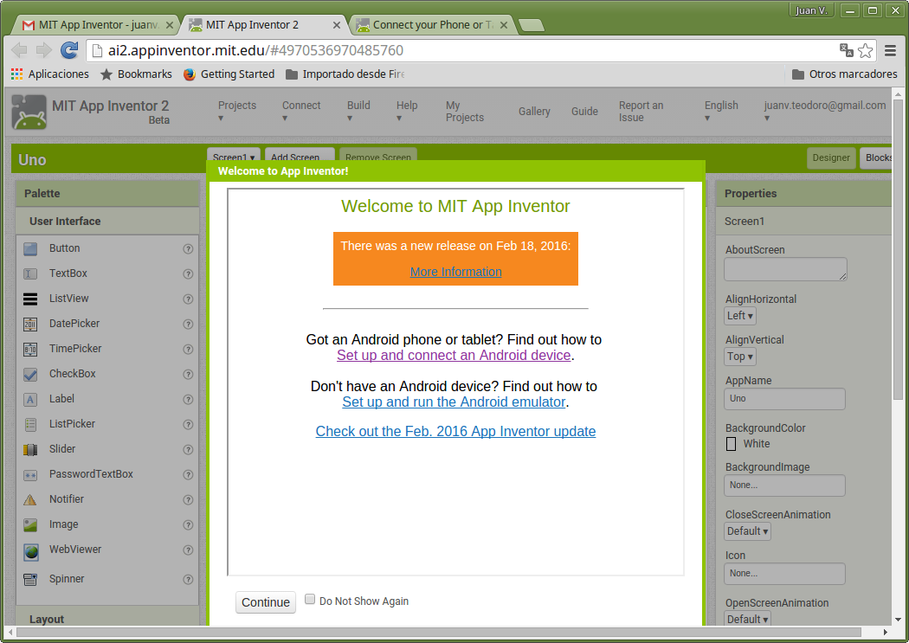Screen dimensions: 909x643
Task: Enable the Do Not Show Again checkbox
Action: coord(310,600)
